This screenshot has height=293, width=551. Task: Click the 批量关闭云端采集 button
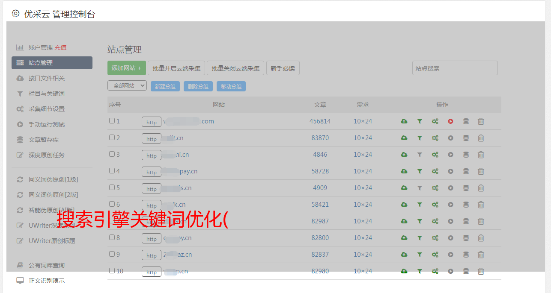235,68
